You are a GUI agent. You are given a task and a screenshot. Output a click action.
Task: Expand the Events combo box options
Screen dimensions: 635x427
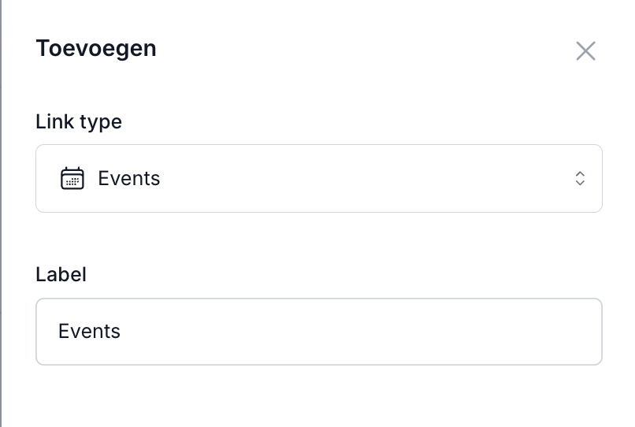318,179
